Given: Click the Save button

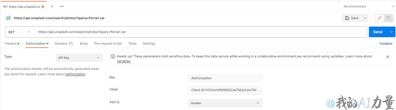Looking at the screenshot, I should click(x=352, y=18).
